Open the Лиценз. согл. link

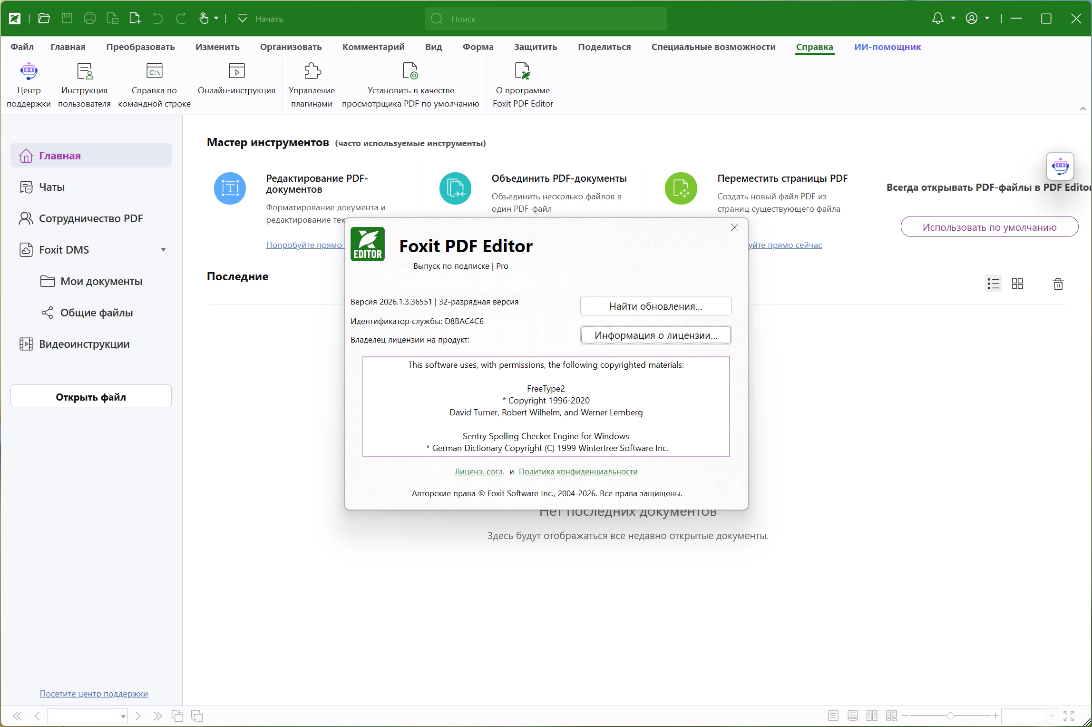coord(479,472)
